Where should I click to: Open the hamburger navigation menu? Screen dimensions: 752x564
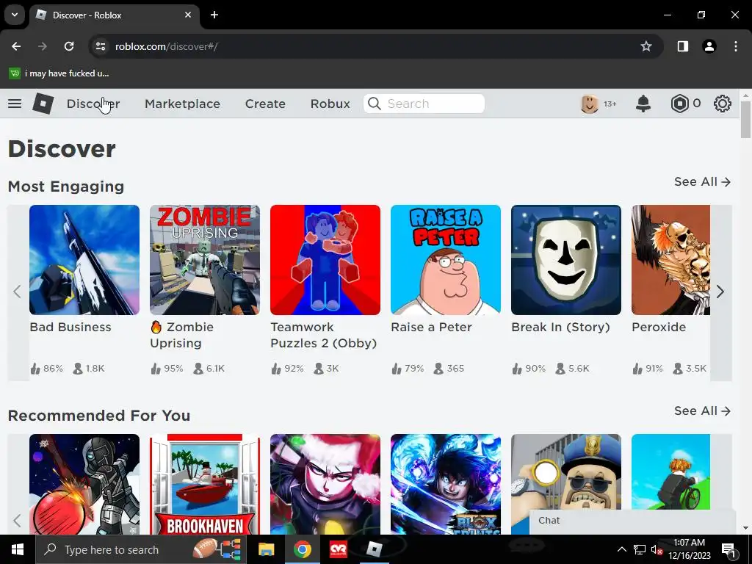[15, 104]
